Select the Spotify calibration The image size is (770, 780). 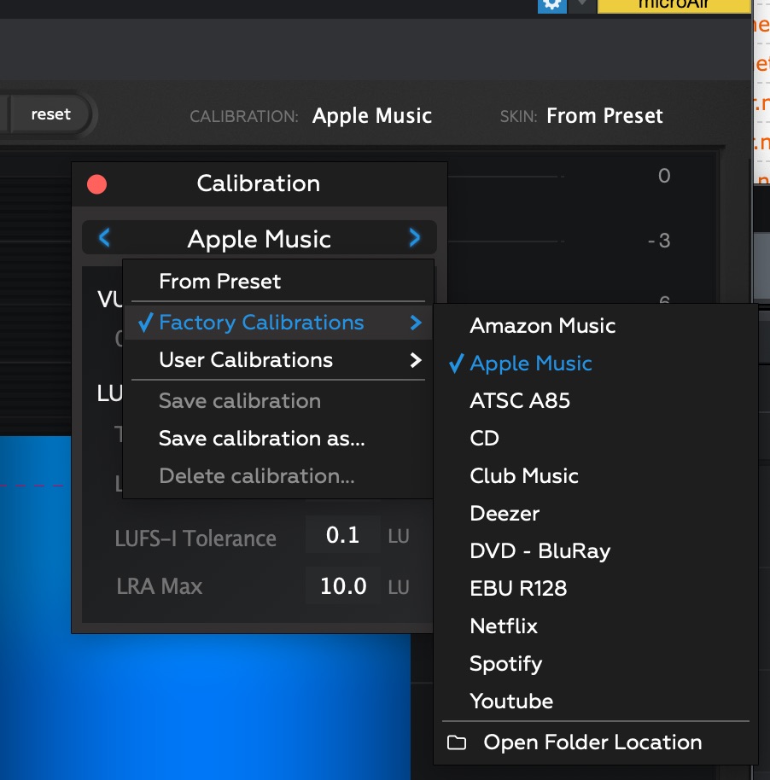tap(505, 664)
